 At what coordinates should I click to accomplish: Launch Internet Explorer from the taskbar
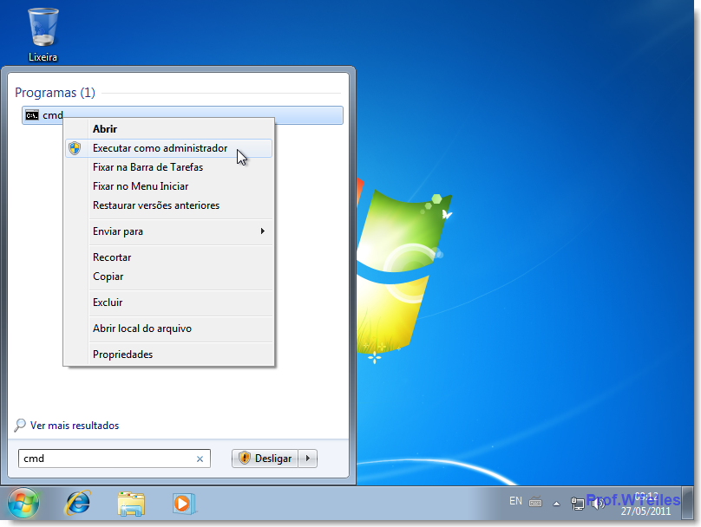pos(78,504)
